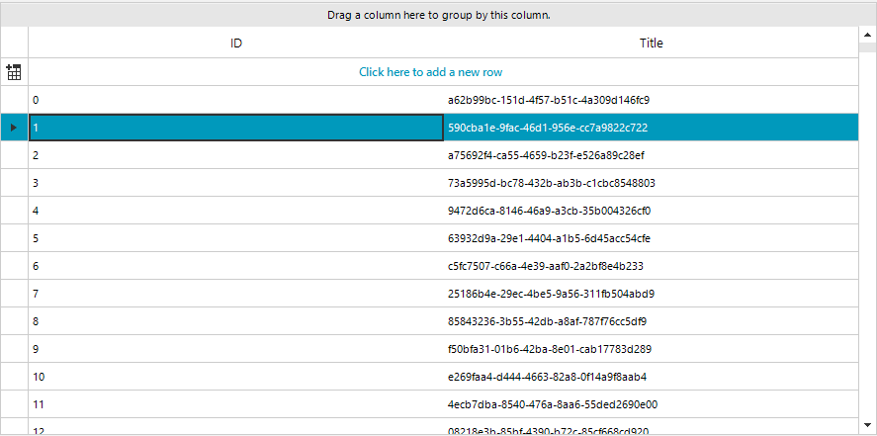
Task: Click the scrollbar up arrow
Action: (x=867, y=35)
